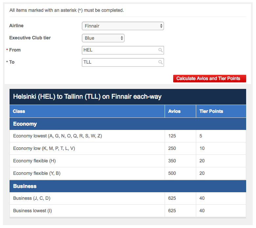Select the Economy flexible (Y, B) row
Image resolution: width=256 pixels, height=228 pixels.
click(x=36, y=173)
